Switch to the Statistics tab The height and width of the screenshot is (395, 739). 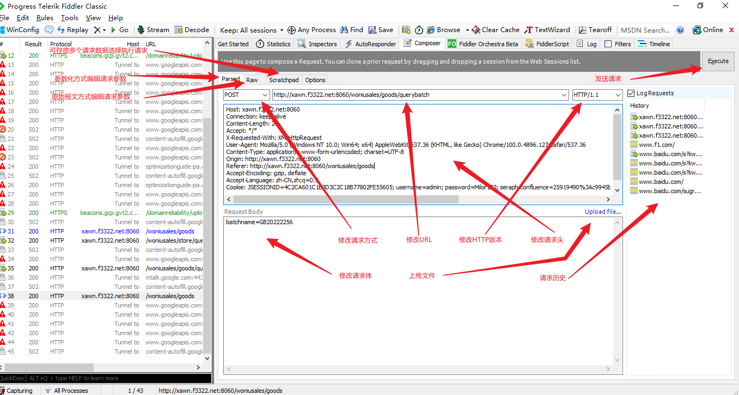273,44
